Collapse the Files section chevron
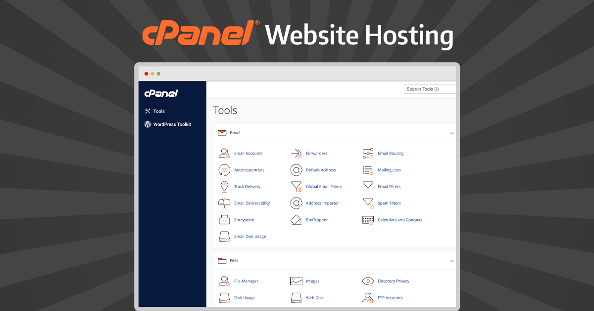 click(451, 261)
